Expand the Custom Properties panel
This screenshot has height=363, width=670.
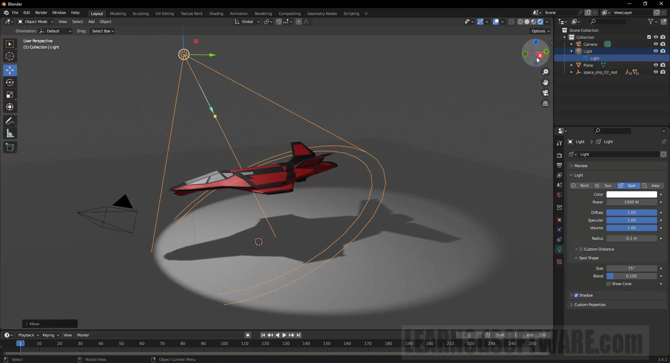point(590,305)
